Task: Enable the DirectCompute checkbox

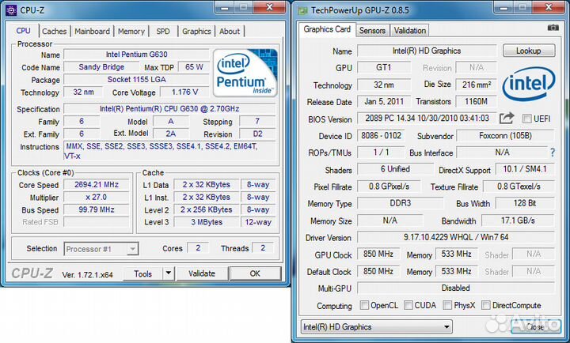Action: (485, 305)
